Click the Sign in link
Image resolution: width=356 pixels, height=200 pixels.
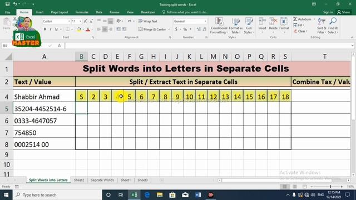point(328,12)
